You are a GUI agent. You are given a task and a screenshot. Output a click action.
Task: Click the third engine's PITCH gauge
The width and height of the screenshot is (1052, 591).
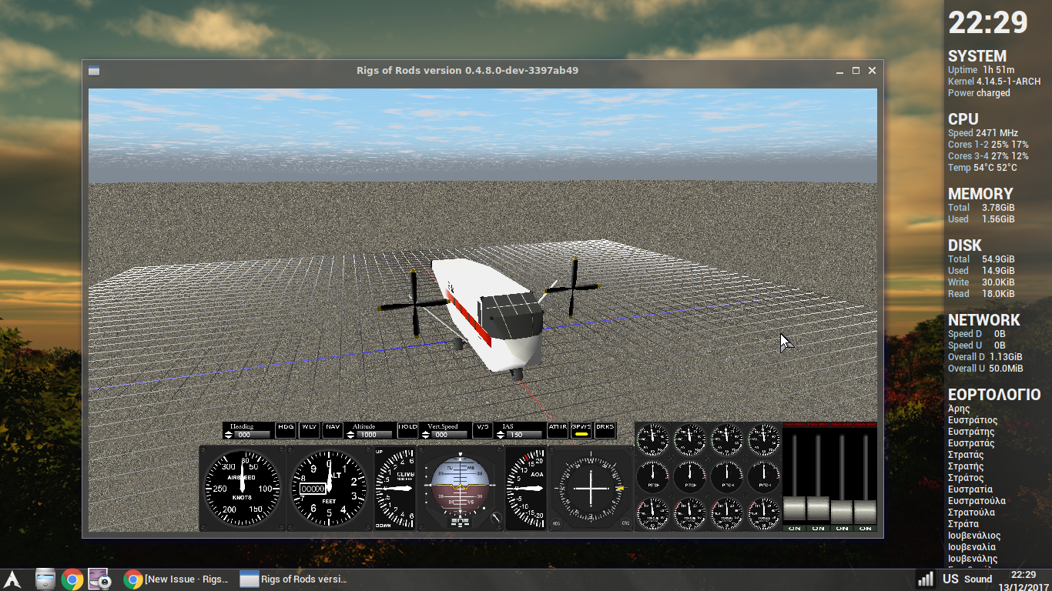pyautogui.click(x=727, y=476)
